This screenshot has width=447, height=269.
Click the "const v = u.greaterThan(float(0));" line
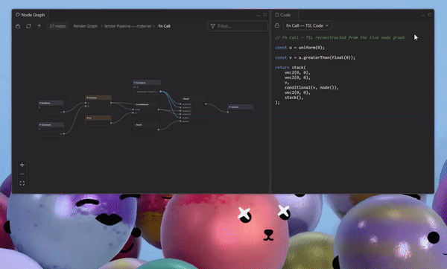pyautogui.click(x=315, y=57)
